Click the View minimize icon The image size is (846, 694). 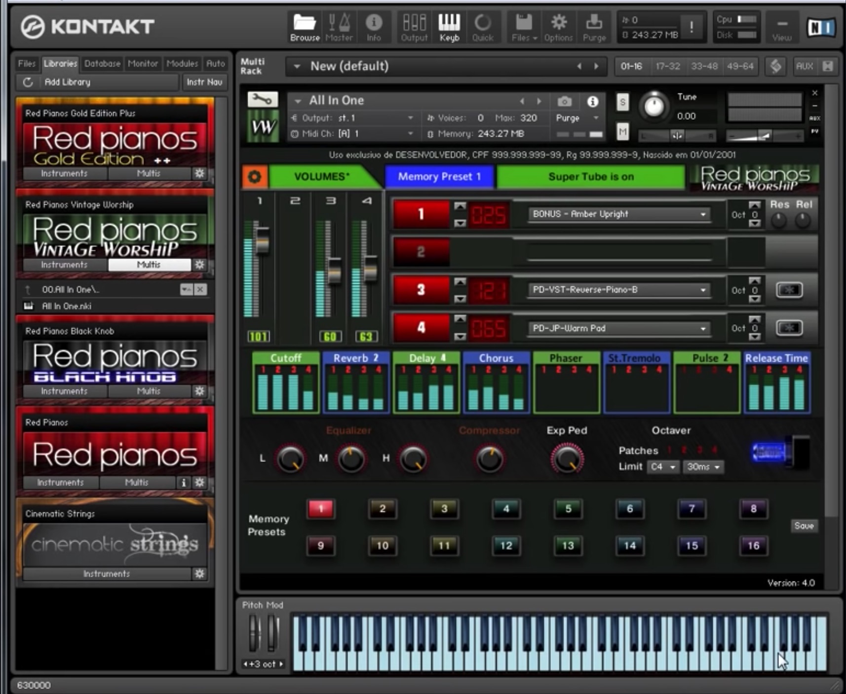782,28
